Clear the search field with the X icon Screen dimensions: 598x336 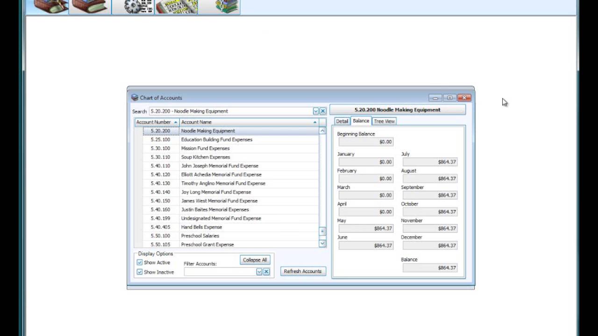(x=322, y=111)
